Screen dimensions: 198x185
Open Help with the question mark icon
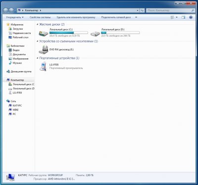[x=191, y=17]
